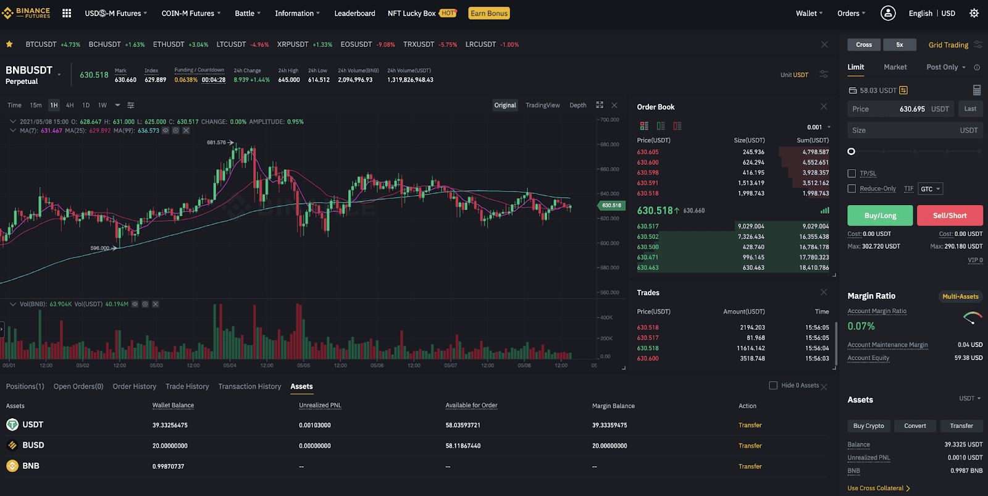Open the user profile icon
The width and height of the screenshot is (988, 496).
coord(888,13)
